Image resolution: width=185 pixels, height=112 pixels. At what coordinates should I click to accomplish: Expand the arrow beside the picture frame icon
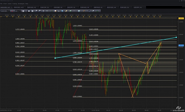point(81,11)
